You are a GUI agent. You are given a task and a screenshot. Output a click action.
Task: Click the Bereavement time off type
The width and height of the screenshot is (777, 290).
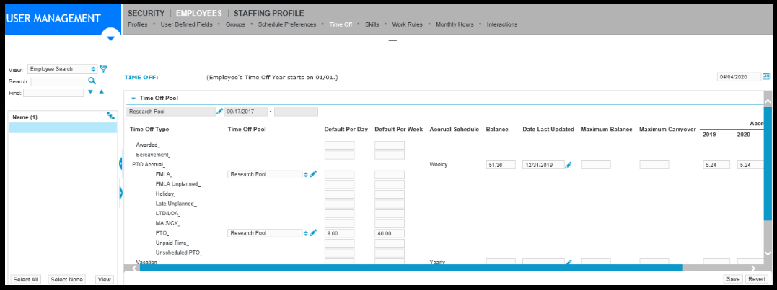pos(153,155)
